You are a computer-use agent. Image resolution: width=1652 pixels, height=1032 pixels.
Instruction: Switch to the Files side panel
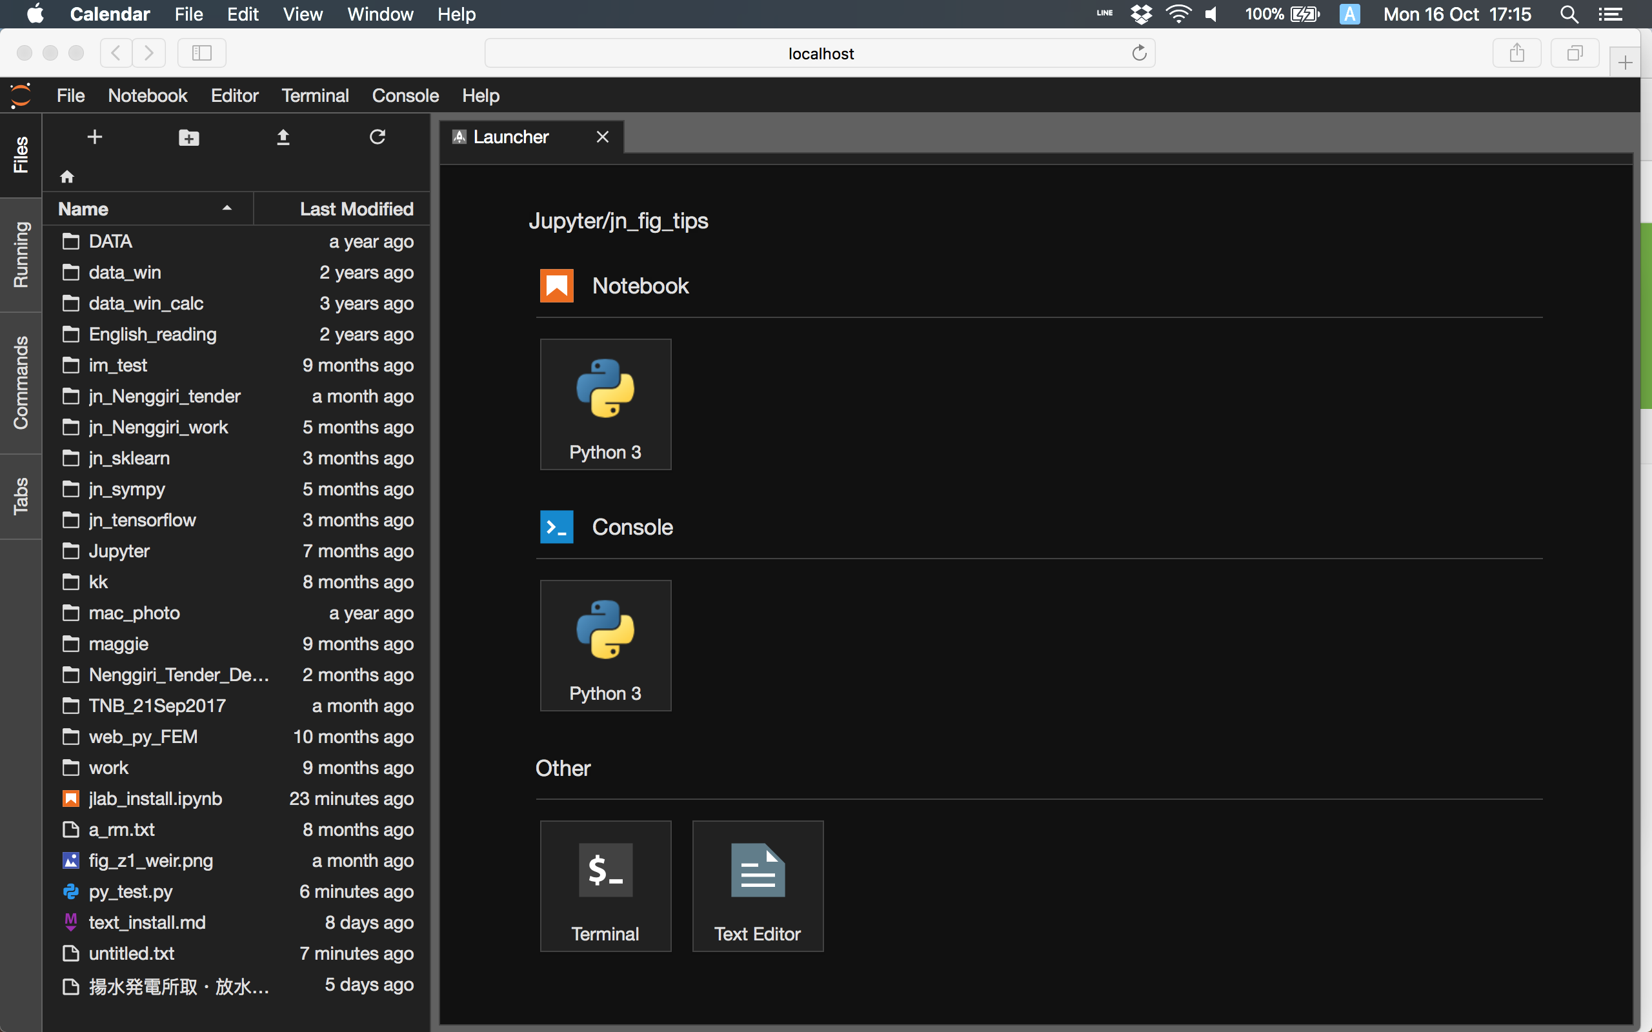(21, 155)
